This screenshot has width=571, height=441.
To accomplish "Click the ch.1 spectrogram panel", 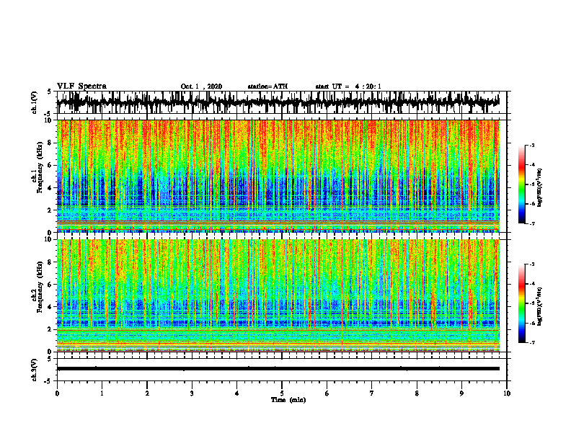I will pos(278,176).
